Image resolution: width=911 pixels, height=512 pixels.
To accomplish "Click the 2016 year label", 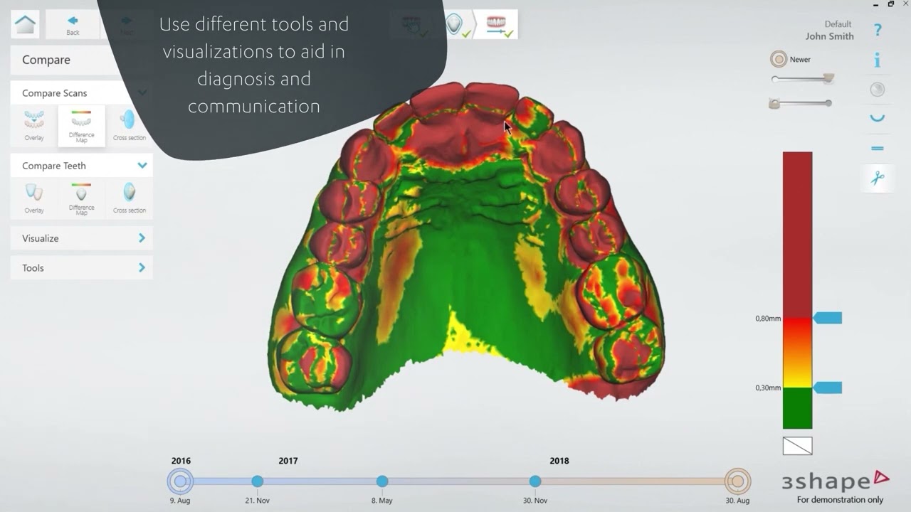I will click(181, 461).
